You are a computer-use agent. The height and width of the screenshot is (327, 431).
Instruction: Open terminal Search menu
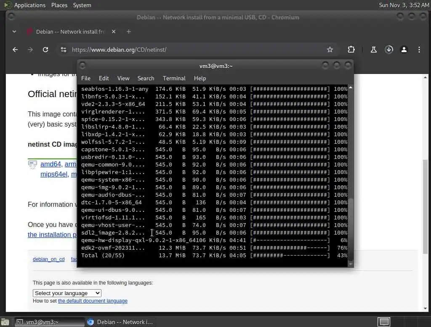146,78
